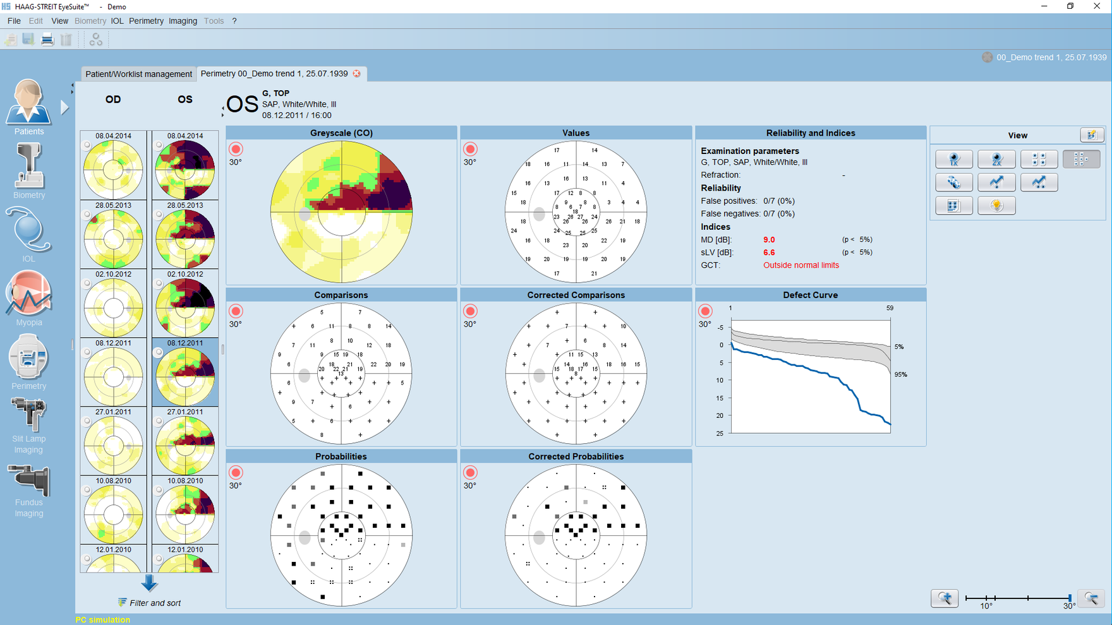
Task: Select the four-field display view
Action: [x=1039, y=159]
